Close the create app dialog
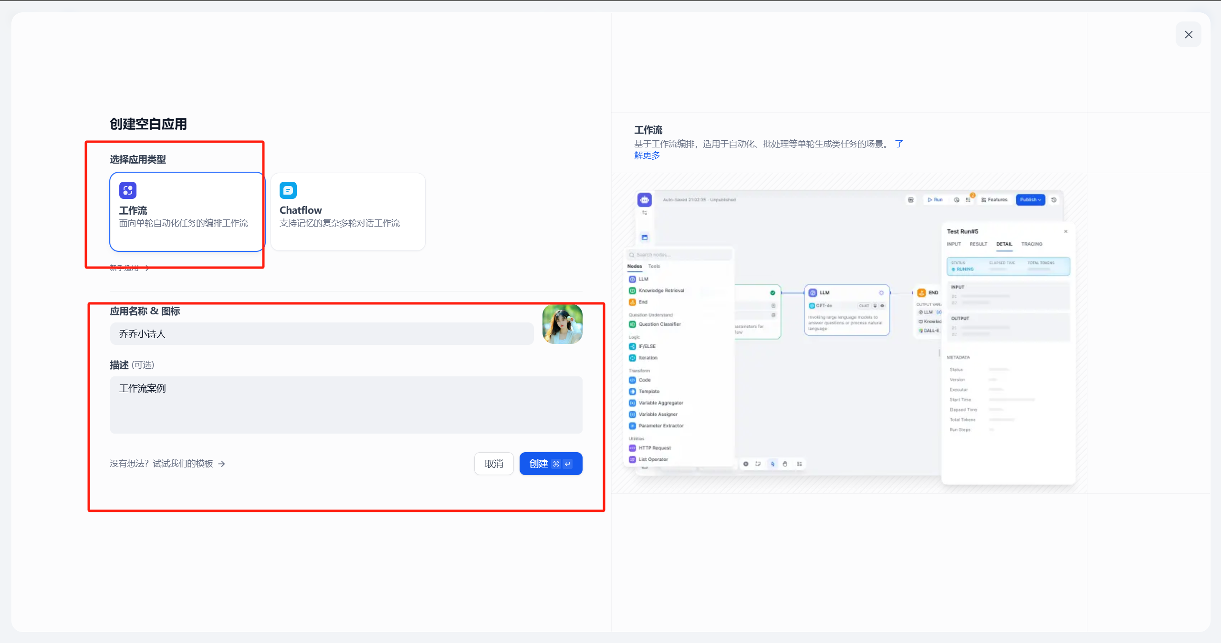This screenshot has width=1221, height=643. 1188,35
